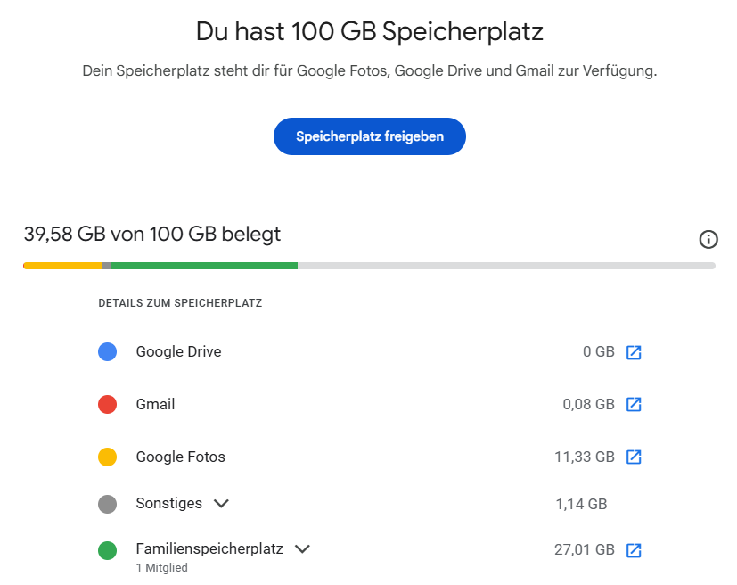Click the green segment of storage bar
737x585 pixels.
[203, 266]
